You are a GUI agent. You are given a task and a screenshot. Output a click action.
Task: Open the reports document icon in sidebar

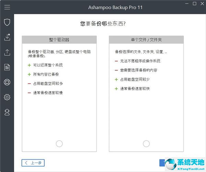tap(7, 67)
